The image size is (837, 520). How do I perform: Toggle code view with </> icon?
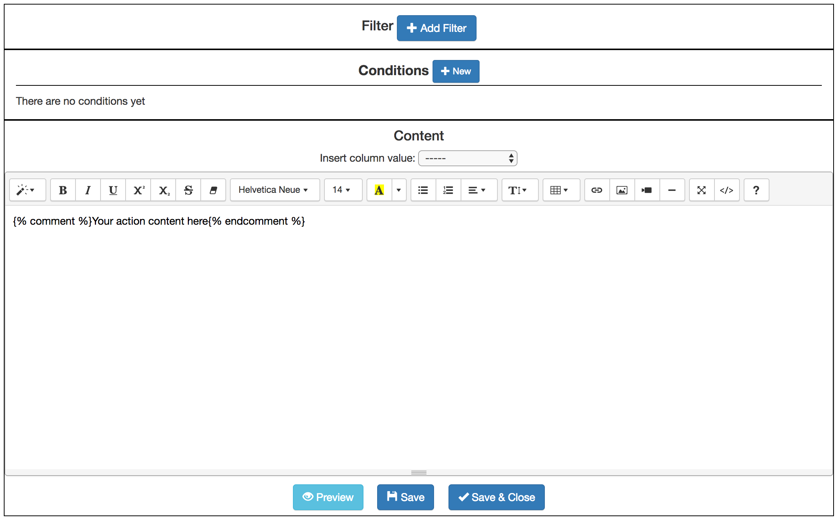coord(727,190)
